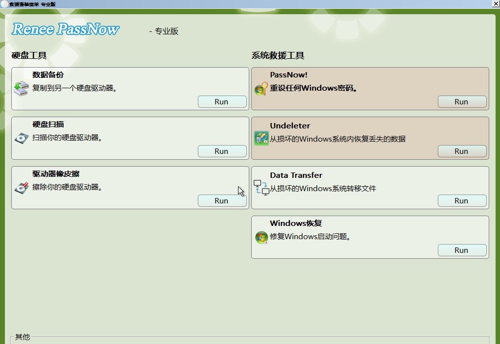Run the Undeleter tool
The height and width of the screenshot is (344, 500).
[462, 151]
